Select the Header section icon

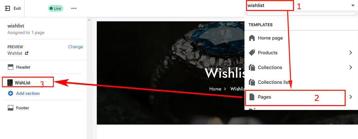[11, 67]
